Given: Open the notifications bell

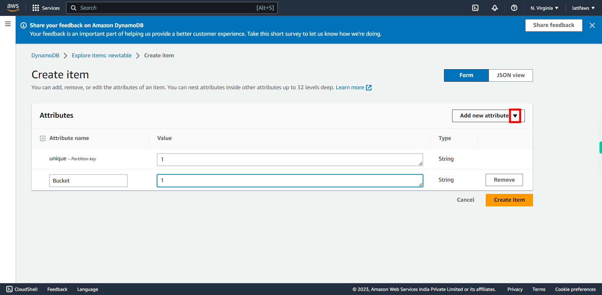Looking at the screenshot, I should coord(495,8).
